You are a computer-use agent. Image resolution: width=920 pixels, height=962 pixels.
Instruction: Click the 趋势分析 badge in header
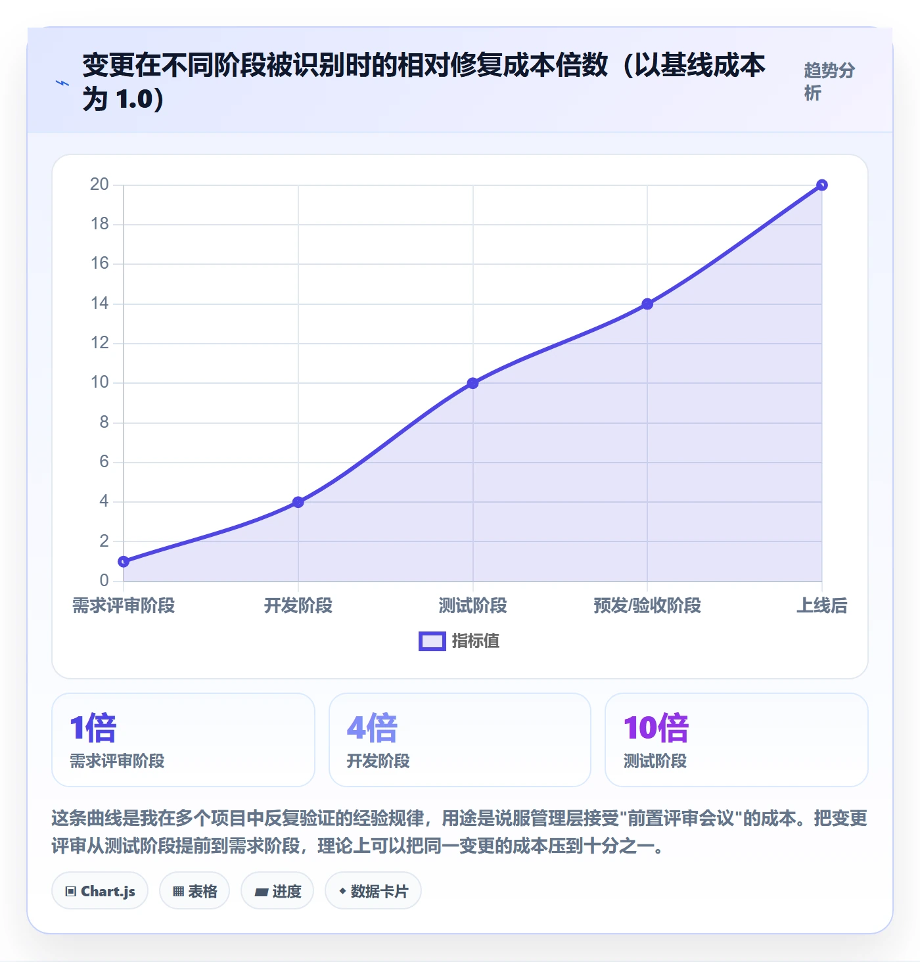(829, 81)
